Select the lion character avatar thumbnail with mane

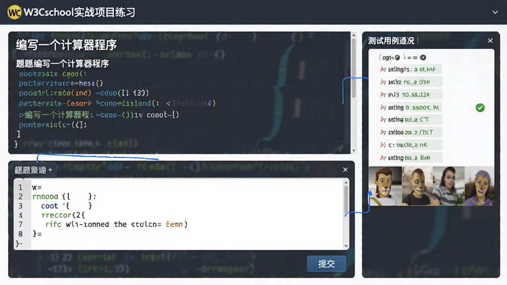pyautogui.click(x=385, y=186)
